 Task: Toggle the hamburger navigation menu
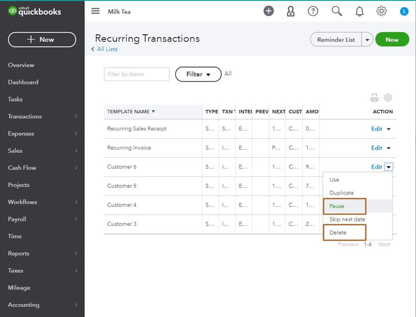(x=95, y=11)
